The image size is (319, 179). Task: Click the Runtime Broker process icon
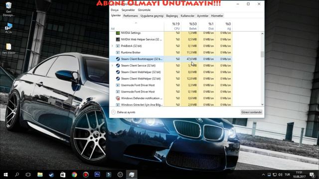tap(118, 52)
